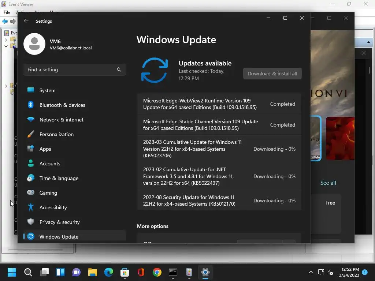This screenshot has height=281, width=375.
Task: Select the KB5022497 .NET Framework update entry
Action: pos(219,176)
